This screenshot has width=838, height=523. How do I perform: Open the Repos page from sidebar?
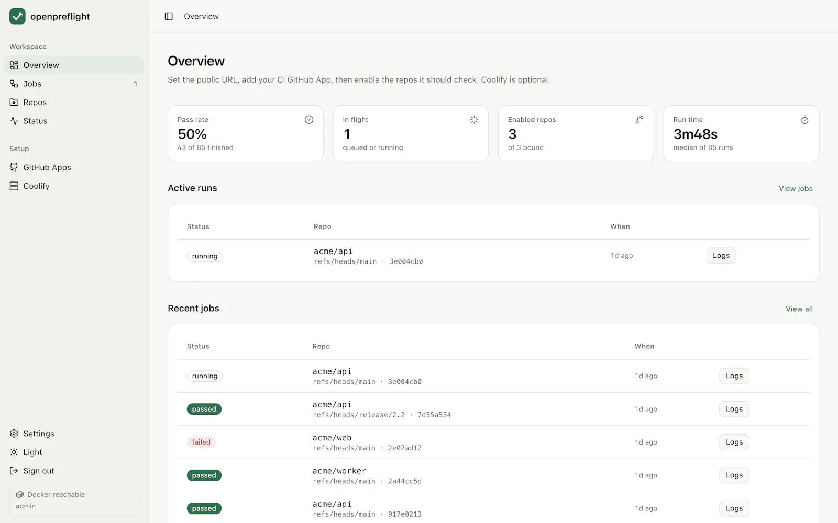click(x=74, y=103)
